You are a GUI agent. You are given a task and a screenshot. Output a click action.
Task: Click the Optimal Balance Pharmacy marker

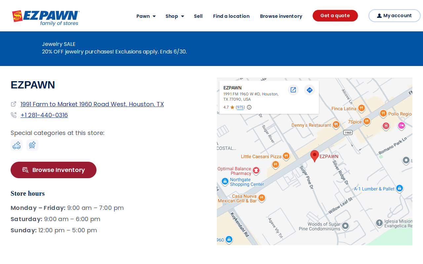tap(256, 170)
